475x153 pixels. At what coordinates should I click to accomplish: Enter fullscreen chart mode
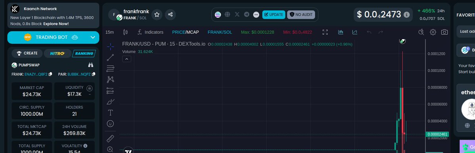click(325, 32)
